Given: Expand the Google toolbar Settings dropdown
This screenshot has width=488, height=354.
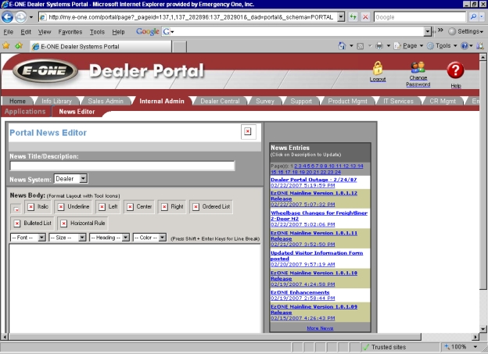Looking at the screenshot, I should point(466,31).
